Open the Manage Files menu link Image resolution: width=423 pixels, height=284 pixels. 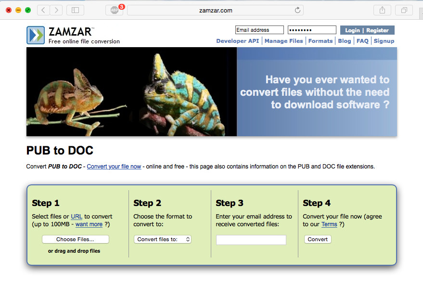click(x=284, y=41)
